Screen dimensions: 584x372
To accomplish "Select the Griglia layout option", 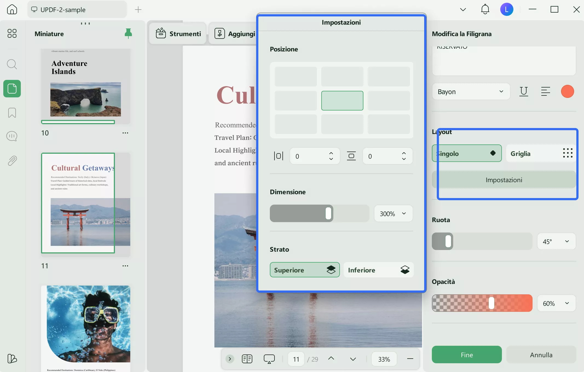I will pos(541,153).
